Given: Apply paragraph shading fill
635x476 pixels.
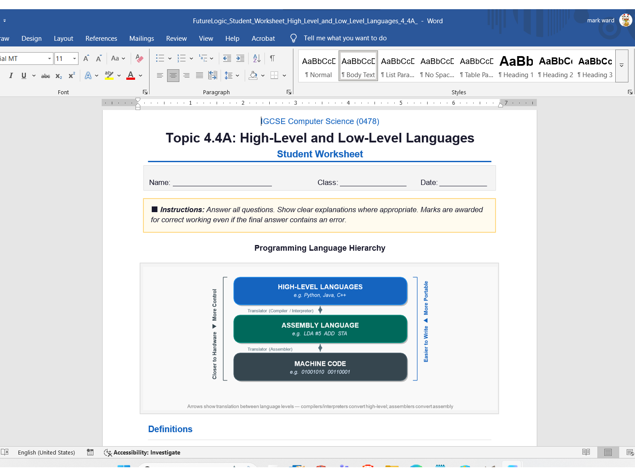Looking at the screenshot, I should click(253, 75).
